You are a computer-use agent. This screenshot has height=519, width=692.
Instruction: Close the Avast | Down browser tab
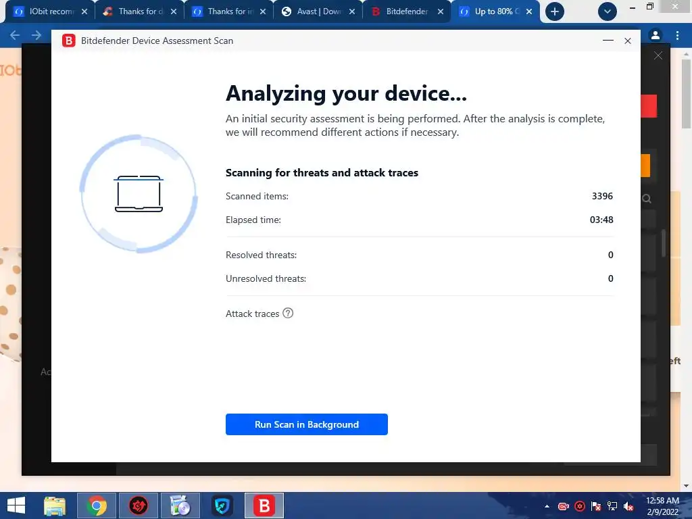tap(351, 11)
